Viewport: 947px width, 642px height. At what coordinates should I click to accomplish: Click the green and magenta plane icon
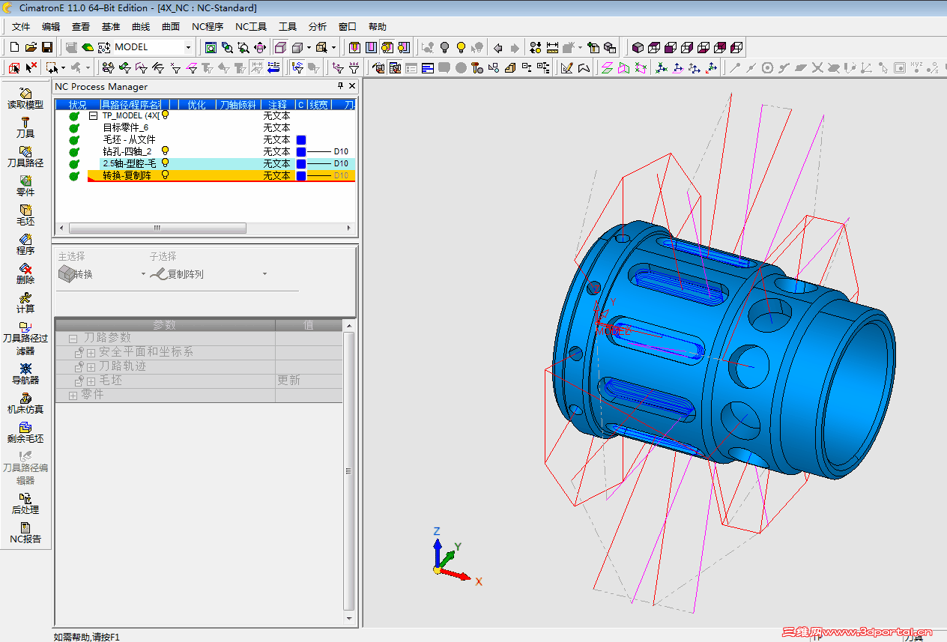click(608, 68)
